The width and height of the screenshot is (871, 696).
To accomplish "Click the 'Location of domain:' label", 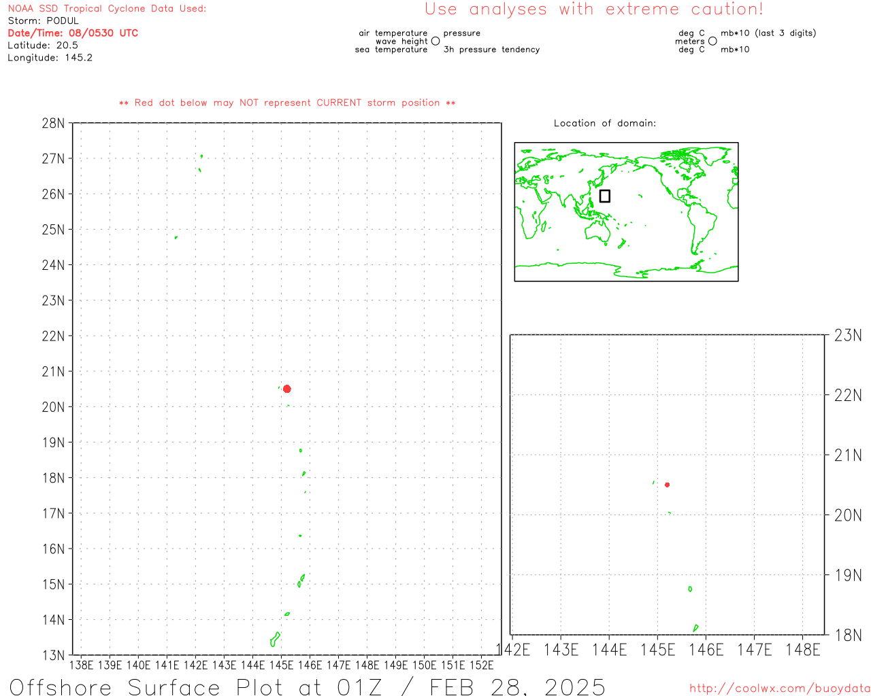I will point(605,123).
